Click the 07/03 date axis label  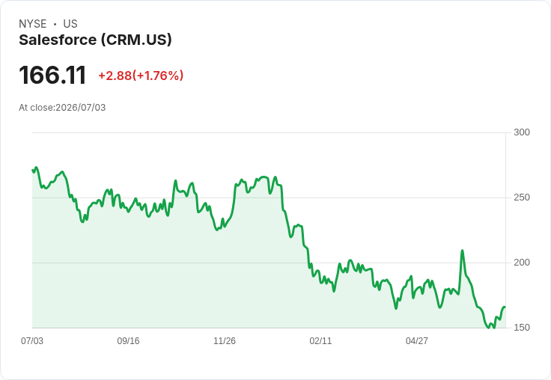[32, 340]
